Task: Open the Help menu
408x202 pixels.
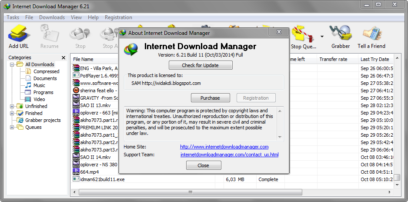Action: pos(93,17)
